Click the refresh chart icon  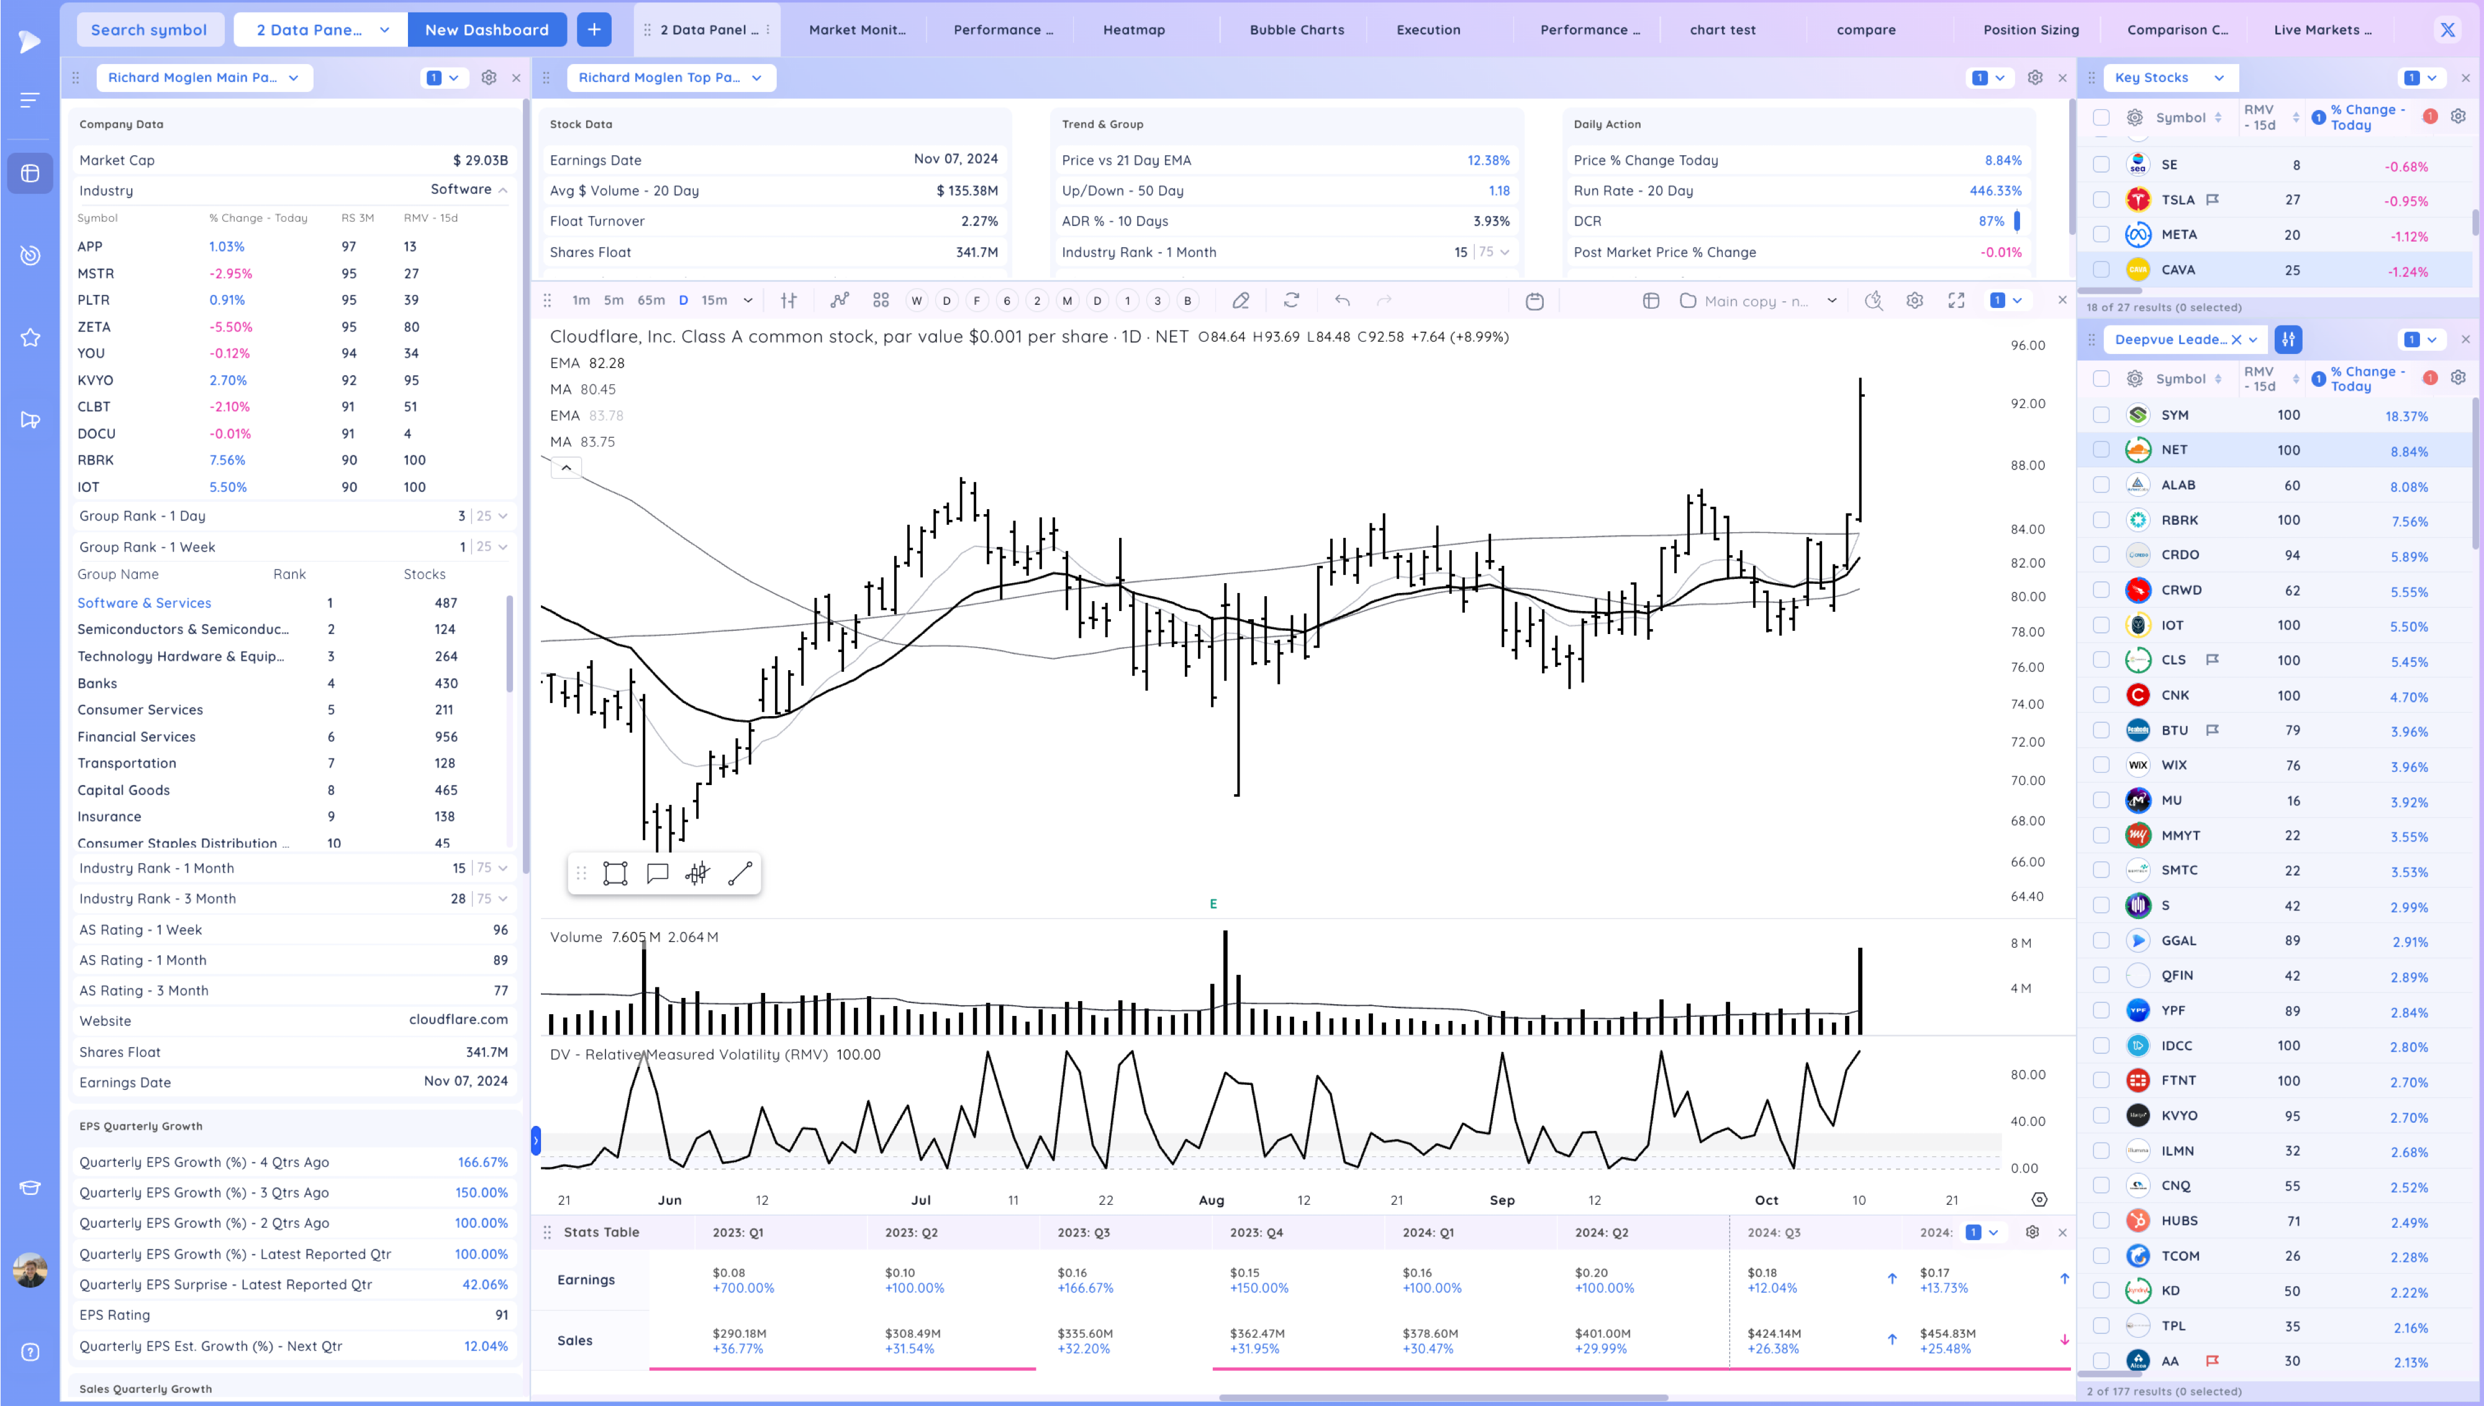click(1292, 301)
